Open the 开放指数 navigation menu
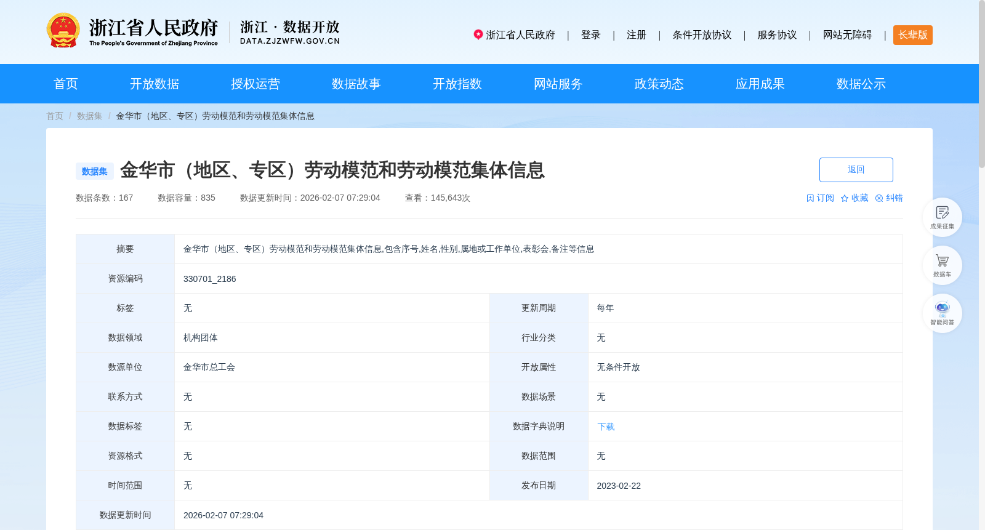The height and width of the screenshot is (530, 985). pos(457,84)
